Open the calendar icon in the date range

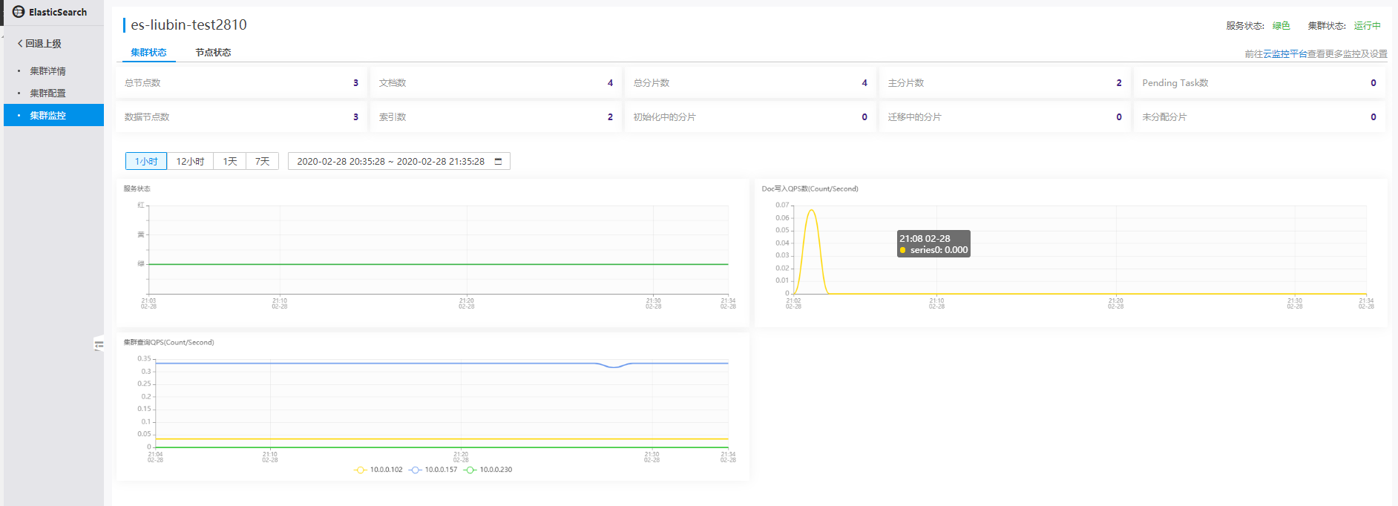pos(498,161)
